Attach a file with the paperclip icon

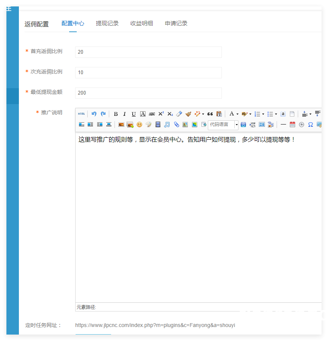point(176,125)
